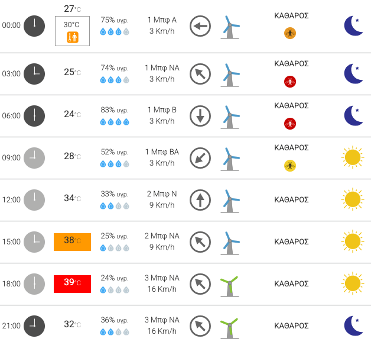
Task: Click the red 39°C temperature box
Action: (73, 284)
